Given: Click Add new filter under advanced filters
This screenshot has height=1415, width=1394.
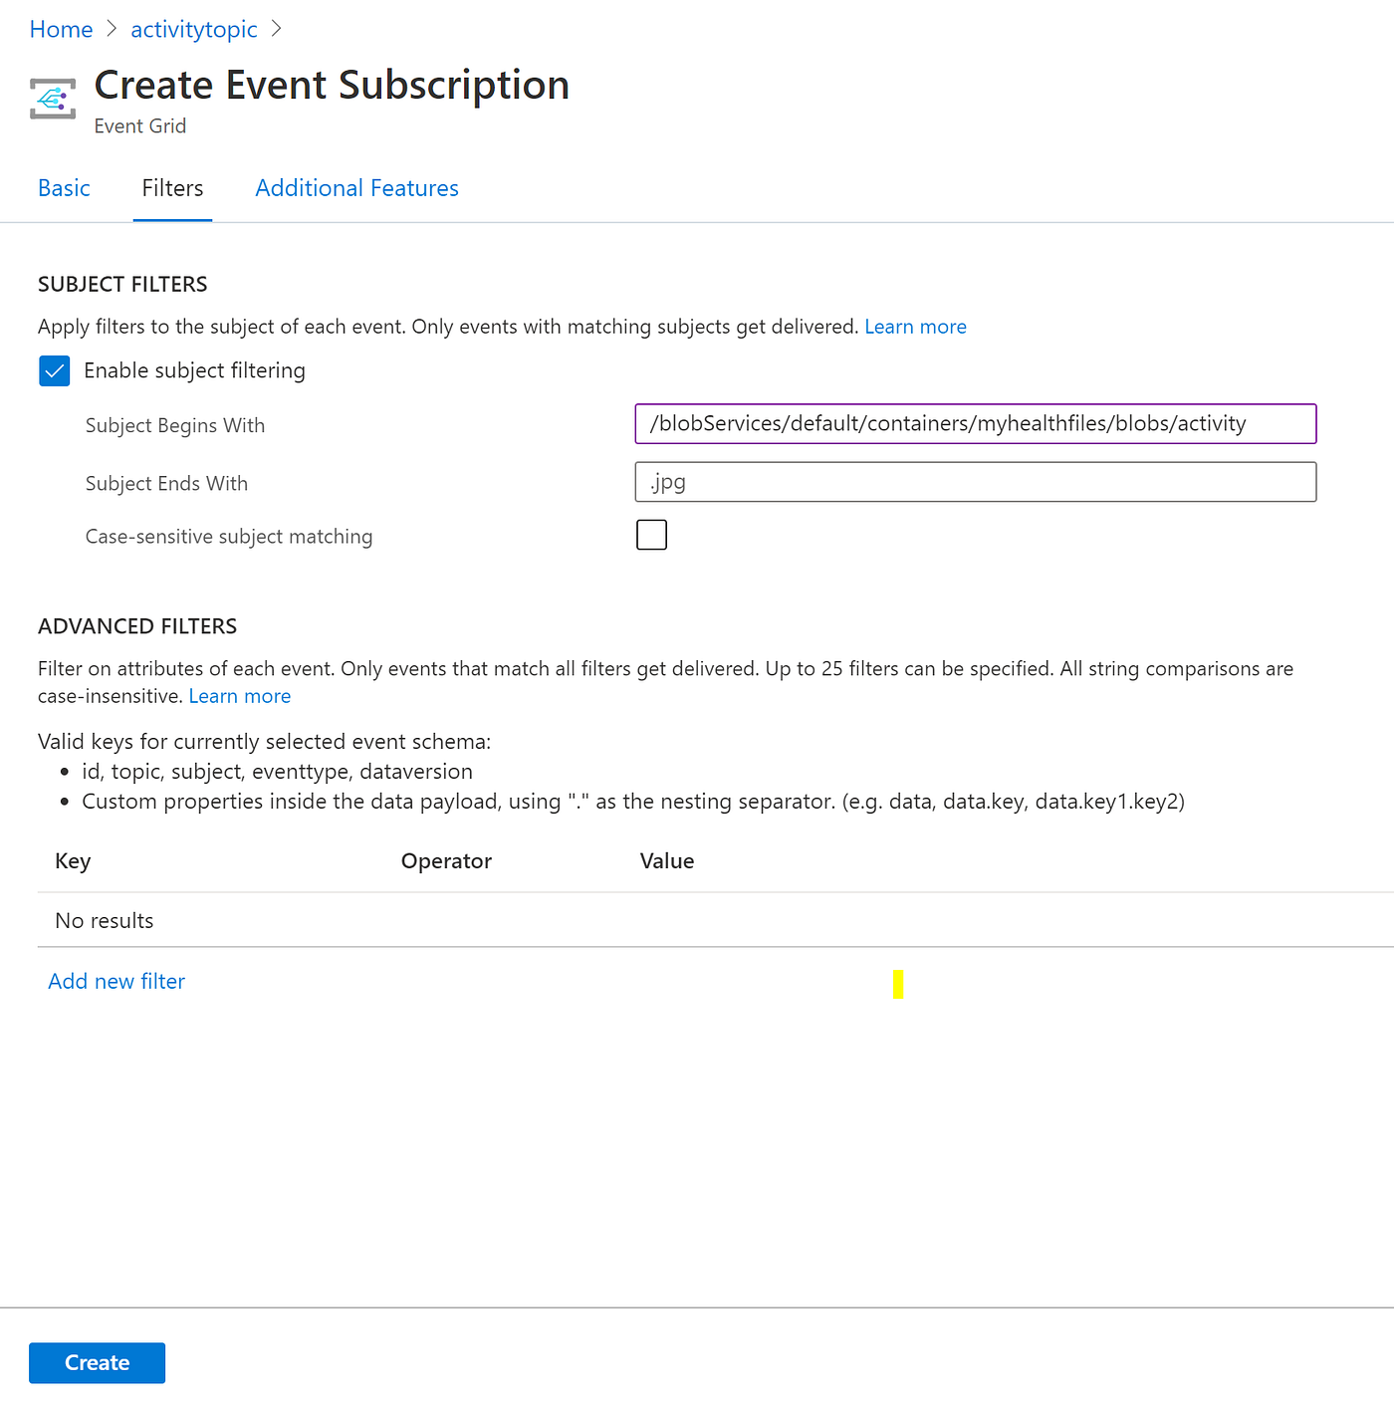Looking at the screenshot, I should 116,981.
